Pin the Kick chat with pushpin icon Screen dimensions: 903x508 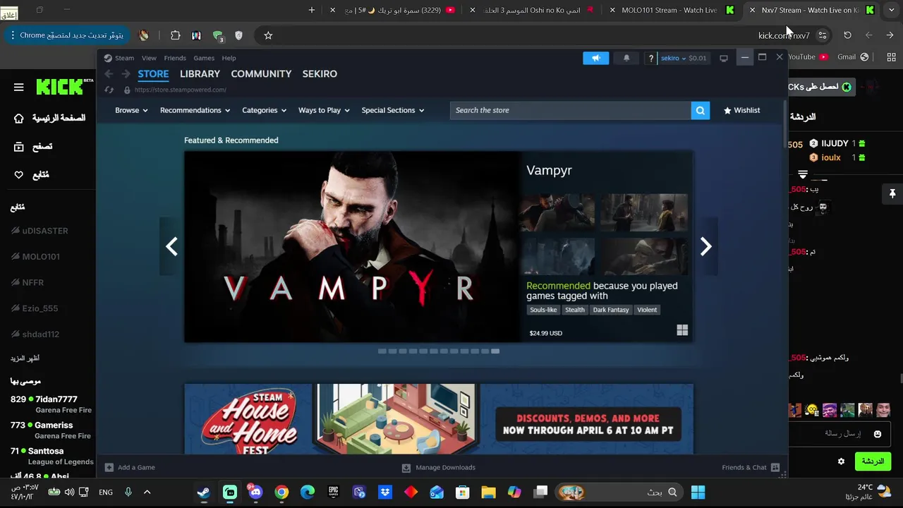tap(892, 193)
